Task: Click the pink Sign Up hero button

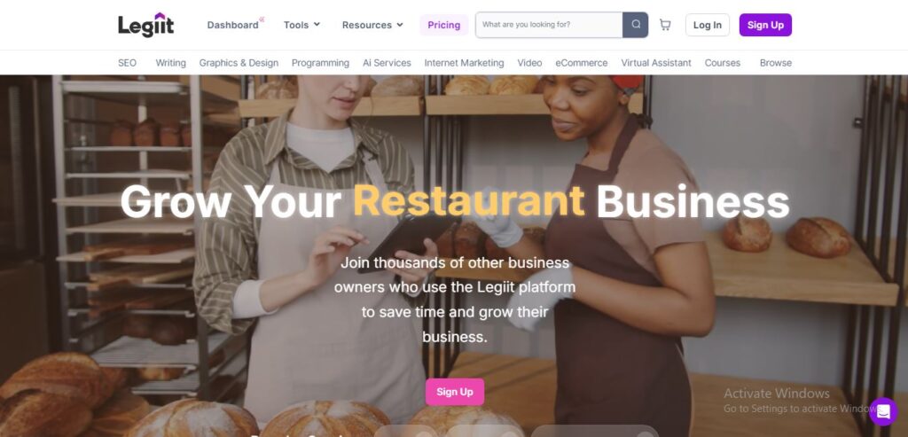Action: (455, 392)
